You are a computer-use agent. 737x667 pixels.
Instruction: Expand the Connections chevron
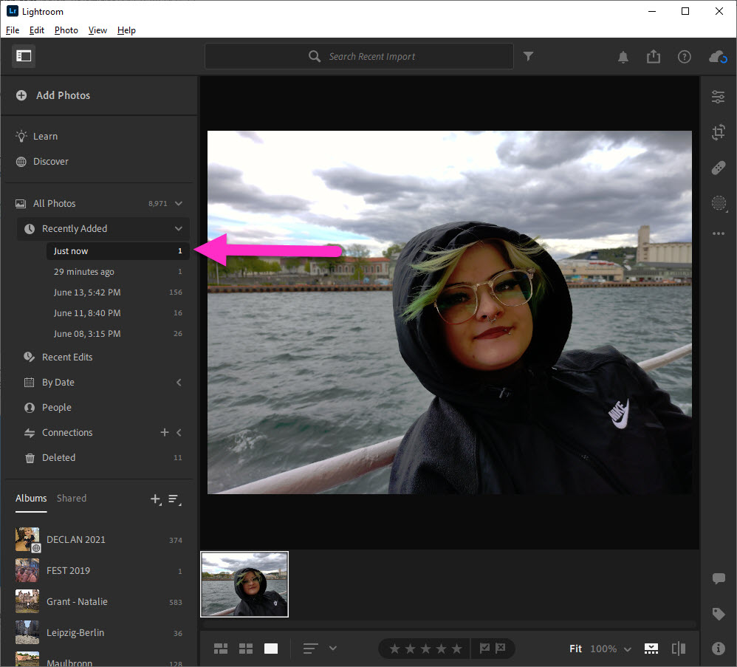(179, 432)
